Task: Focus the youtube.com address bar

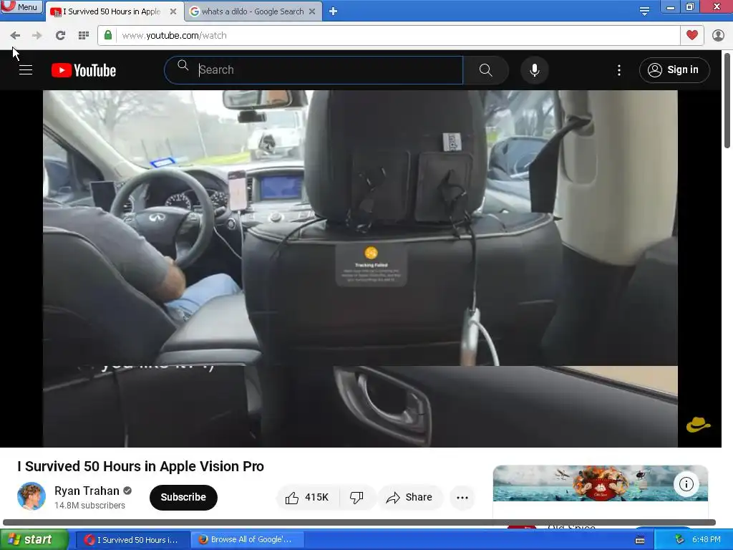Action: point(397,36)
